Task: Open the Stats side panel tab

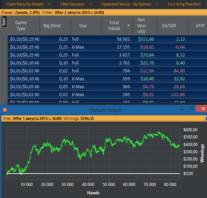Action: click(x=4, y=22)
